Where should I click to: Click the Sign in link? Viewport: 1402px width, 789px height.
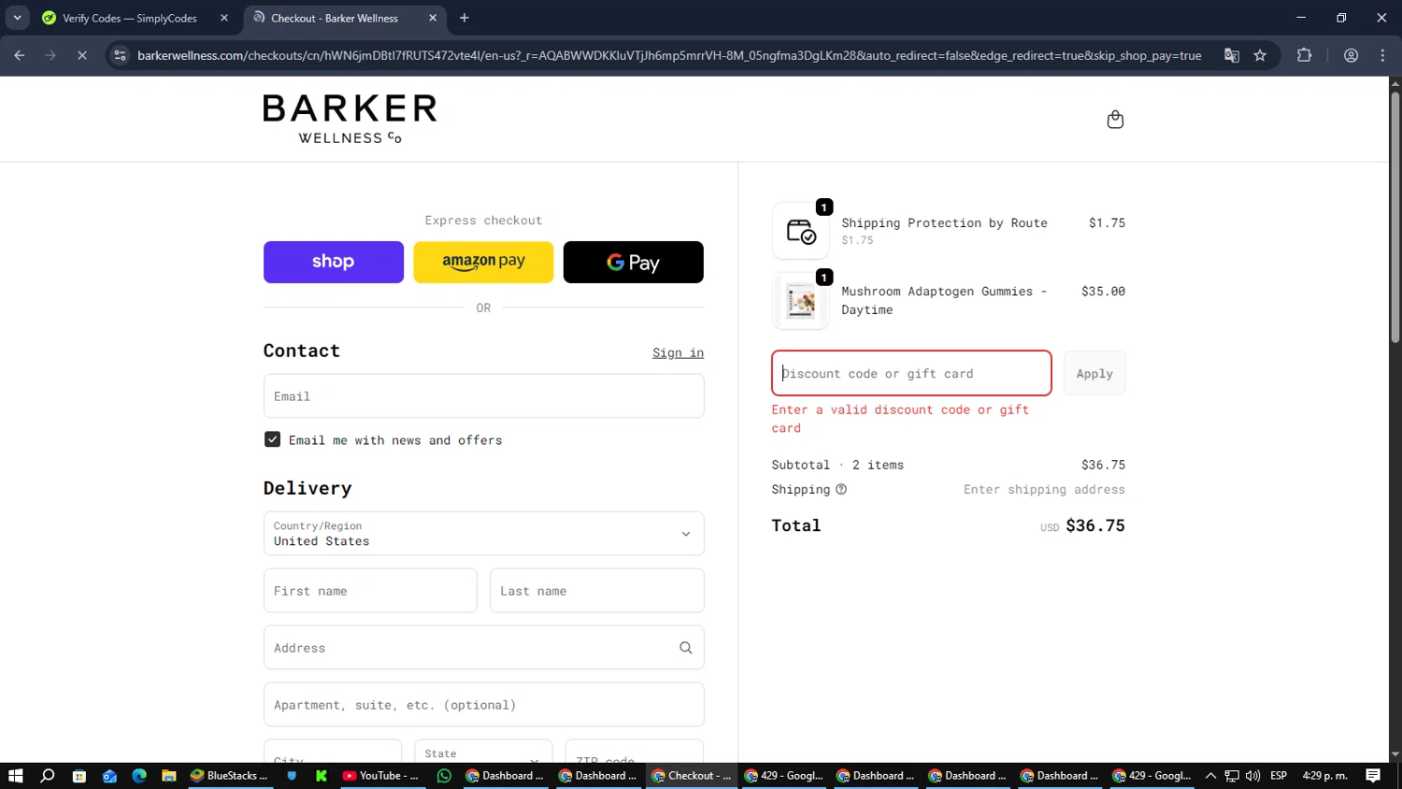pos(678,352)
